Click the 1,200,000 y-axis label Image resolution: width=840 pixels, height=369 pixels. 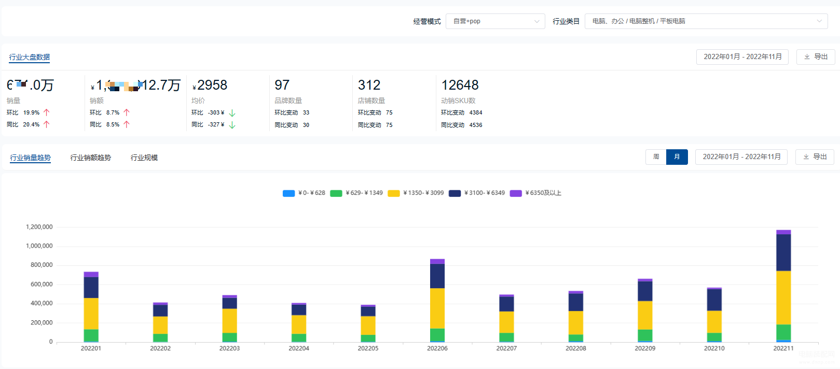pyautogui.click(x=39, y=227)
